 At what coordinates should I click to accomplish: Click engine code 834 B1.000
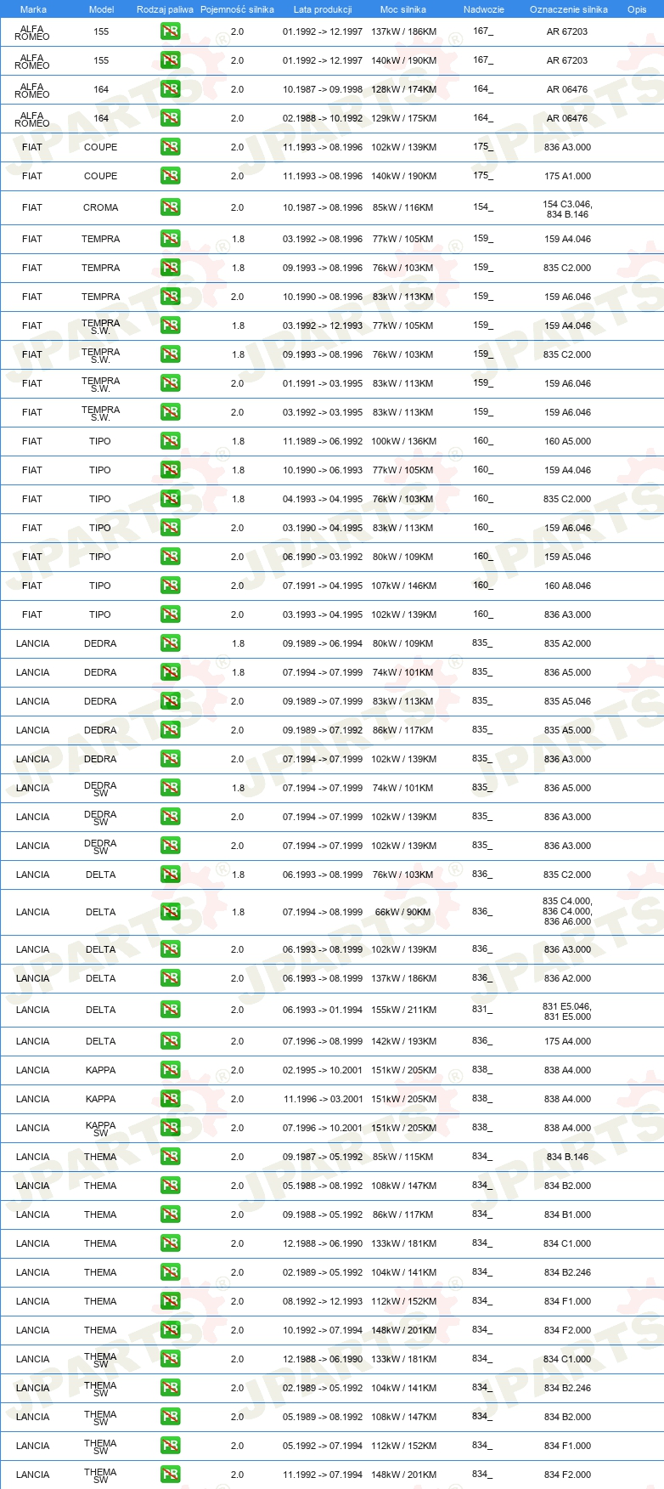[567, 1214]
